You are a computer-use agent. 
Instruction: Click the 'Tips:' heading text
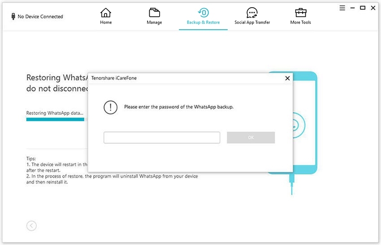coord(31,159)
